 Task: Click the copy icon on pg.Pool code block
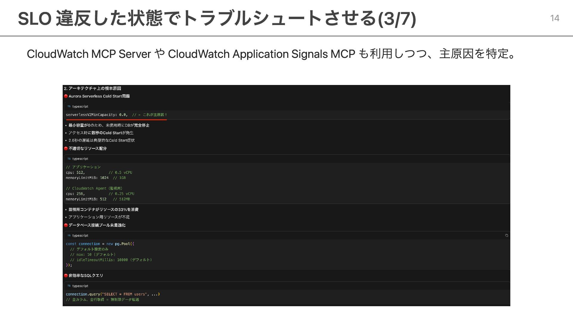tap(506, 235)
